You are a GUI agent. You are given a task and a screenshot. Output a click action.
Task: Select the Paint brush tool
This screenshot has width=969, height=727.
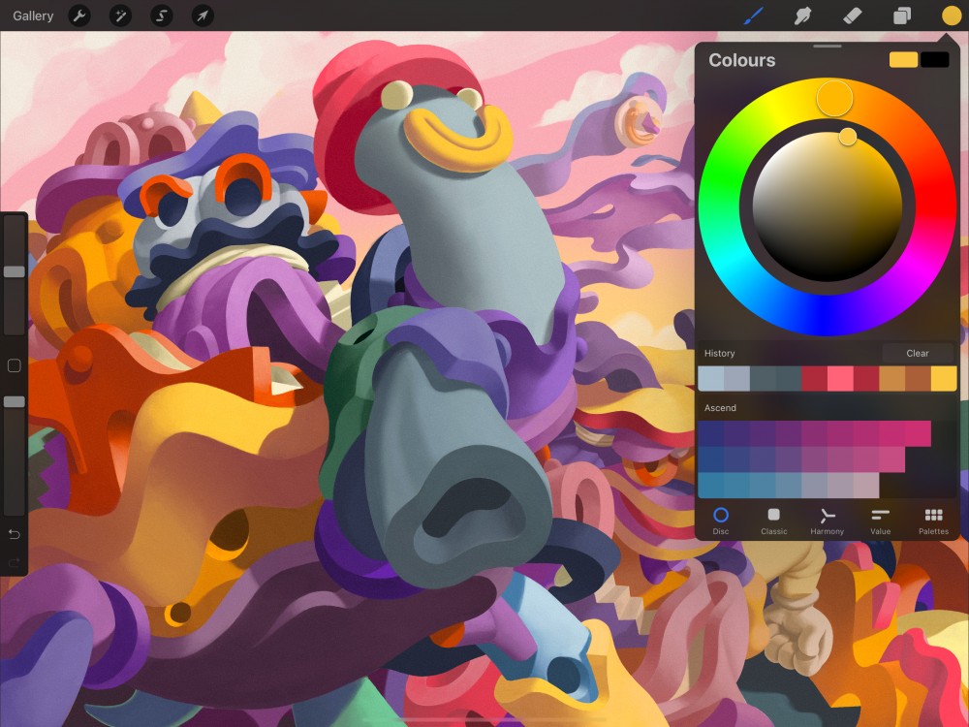click(754, 16)
